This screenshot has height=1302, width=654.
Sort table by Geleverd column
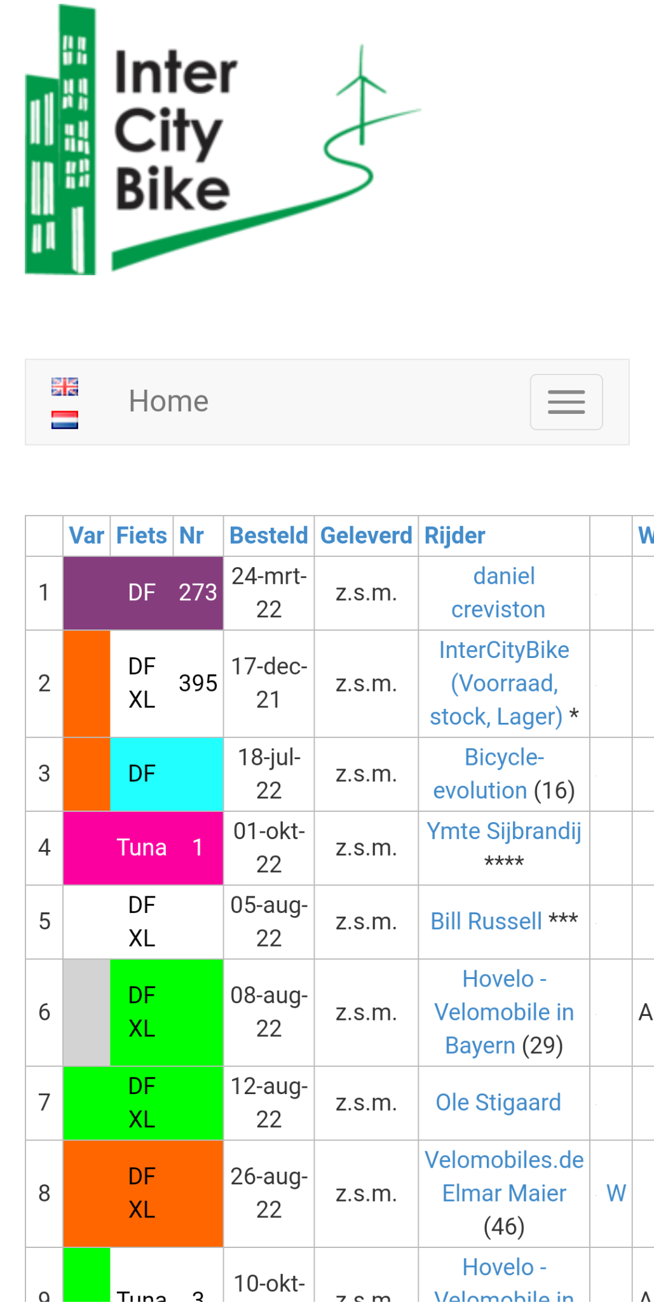coord(366,535)
